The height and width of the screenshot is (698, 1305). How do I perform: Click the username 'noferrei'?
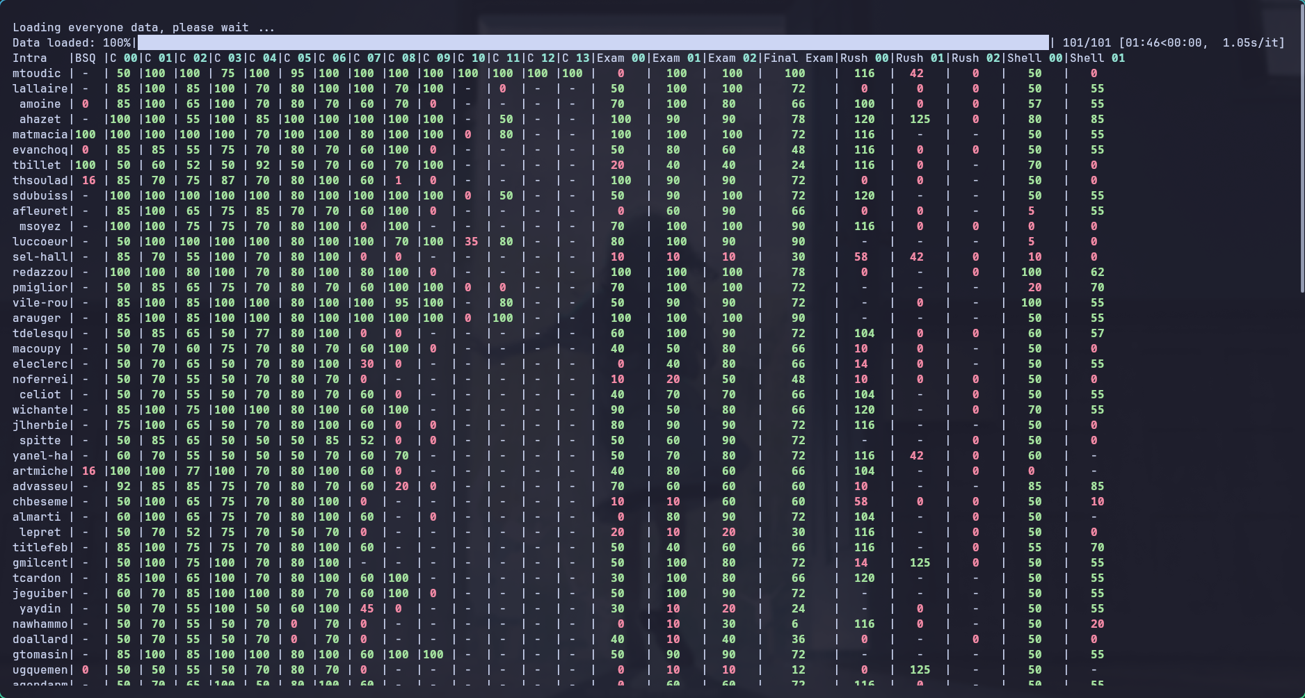click(x=40, y=379)
